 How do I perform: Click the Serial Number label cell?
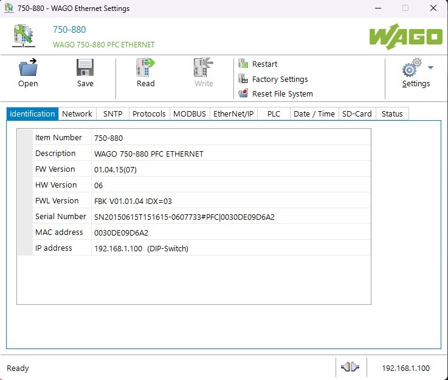click(62, 216)
